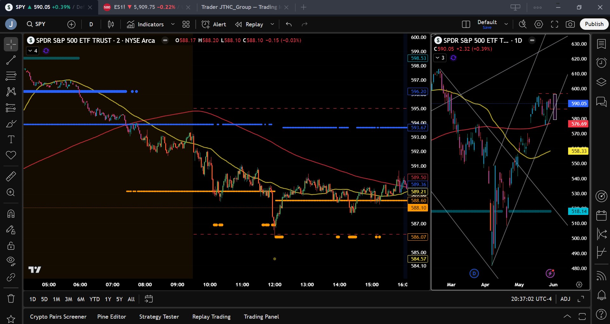Remove drawings with the trash icon

[x=11, y=298]
